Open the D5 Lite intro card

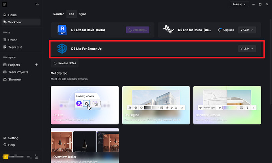[85, 105]
